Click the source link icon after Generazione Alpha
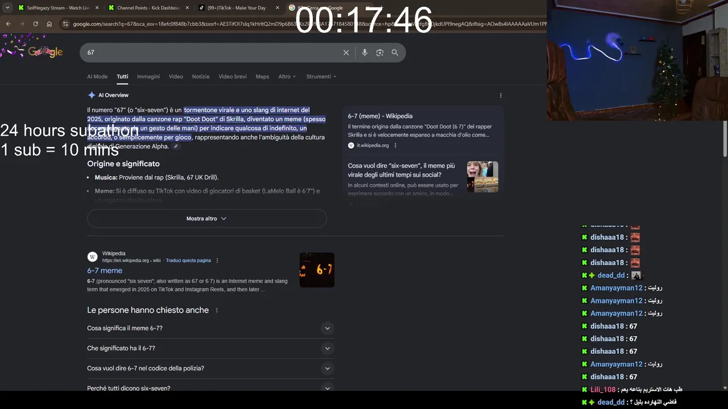Viewport: 728px width, 409px height. coord(176,147)
